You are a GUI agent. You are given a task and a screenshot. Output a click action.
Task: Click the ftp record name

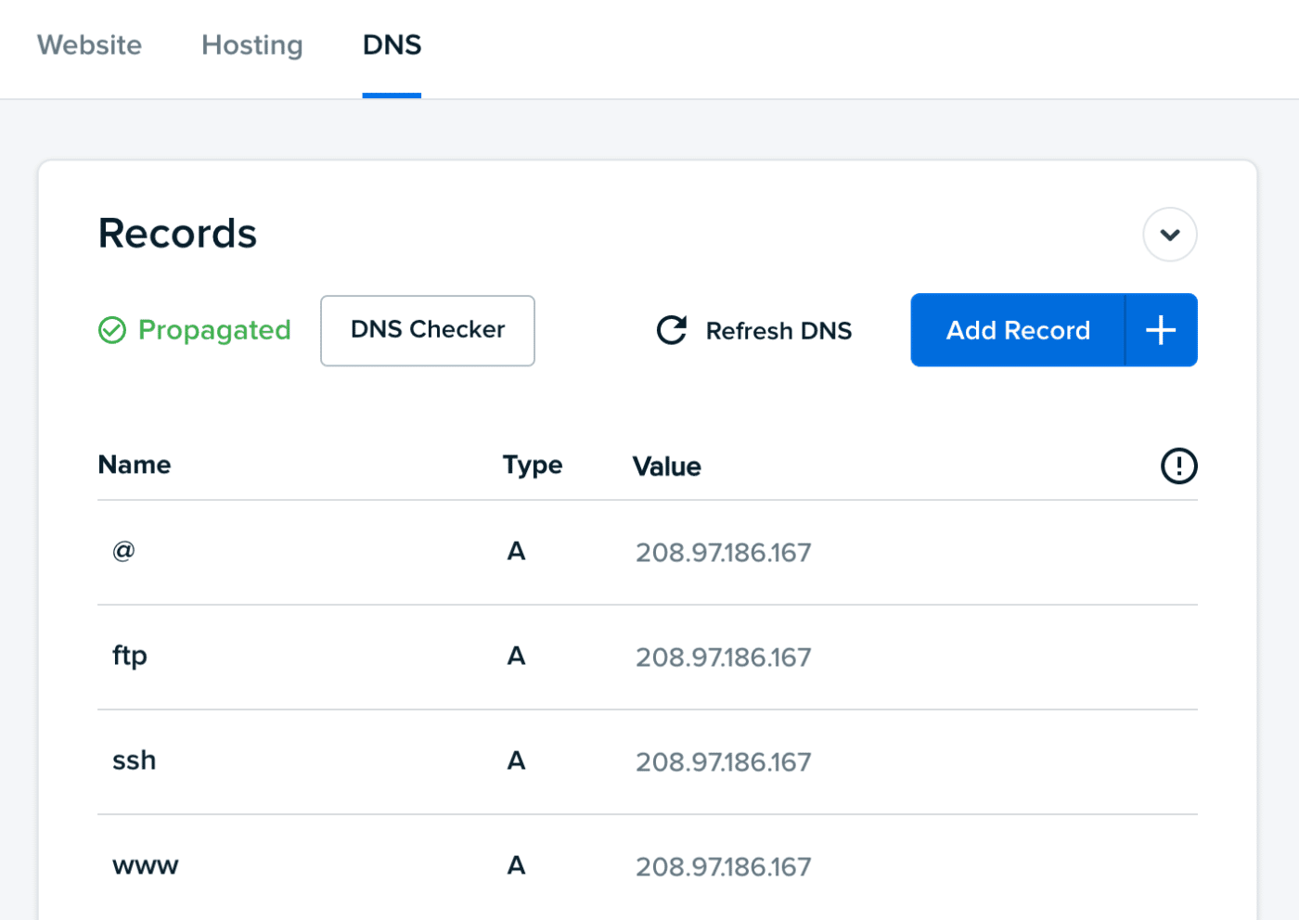tap(129, 656)
